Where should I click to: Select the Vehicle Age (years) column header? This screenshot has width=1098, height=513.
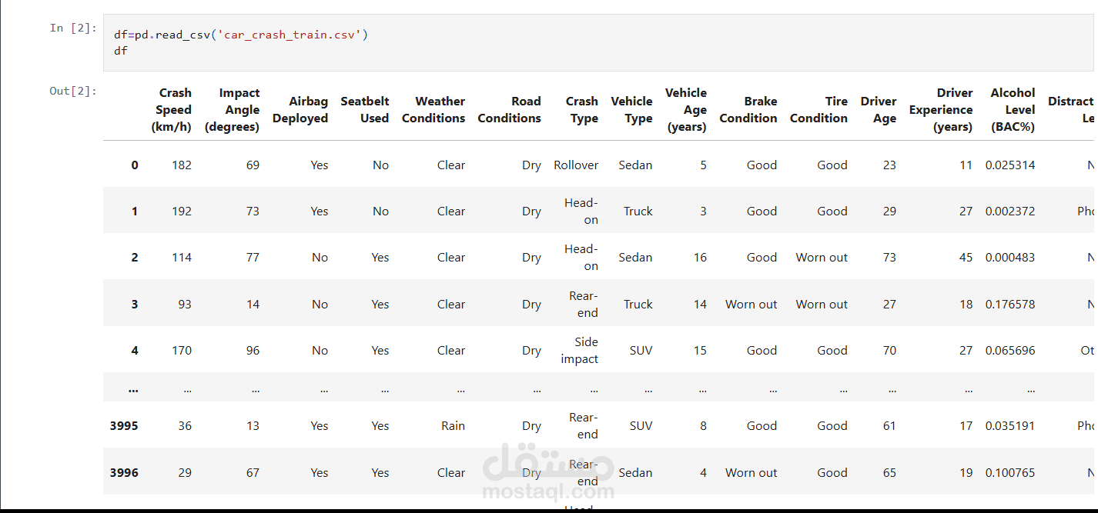tap(686, 110)
